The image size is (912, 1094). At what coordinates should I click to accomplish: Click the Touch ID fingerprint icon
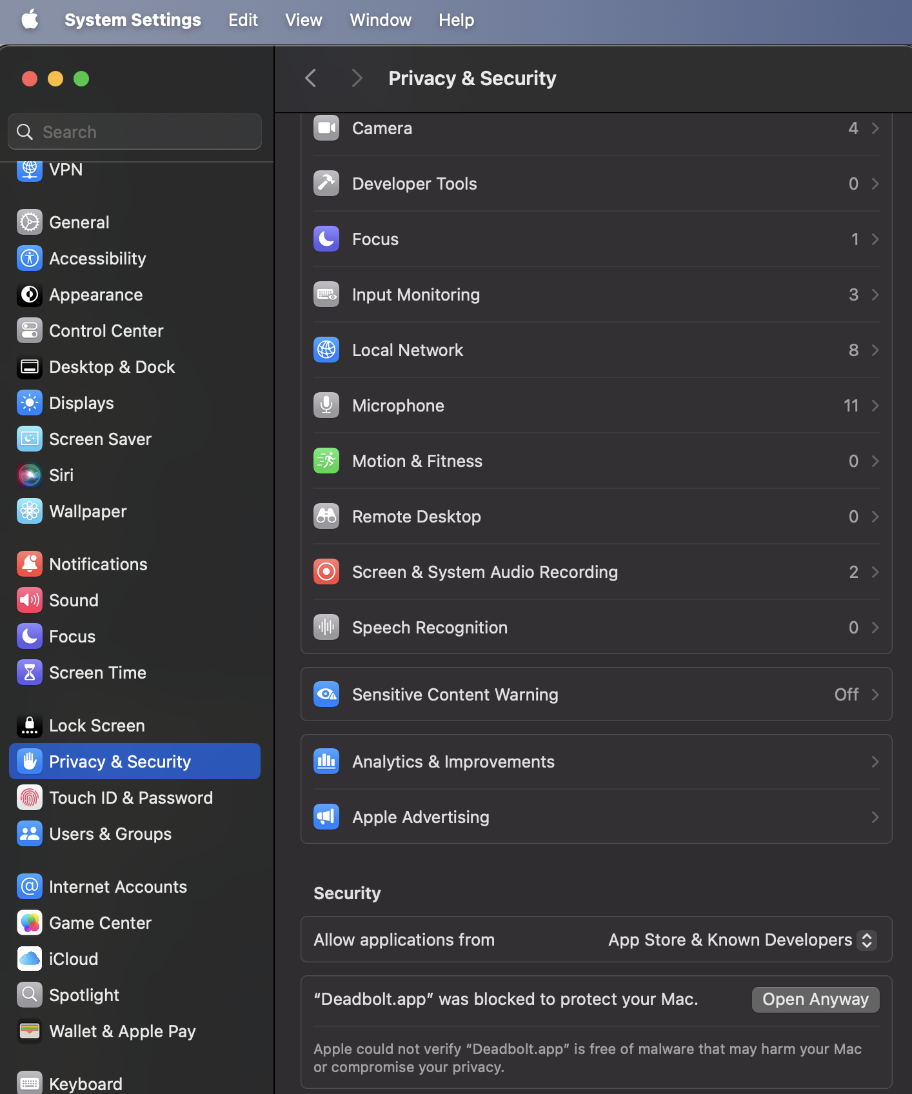point(30,798)
